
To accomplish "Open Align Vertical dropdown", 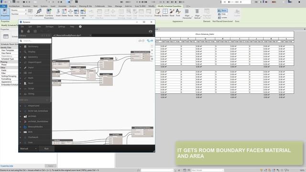I will tap(197, 14).
